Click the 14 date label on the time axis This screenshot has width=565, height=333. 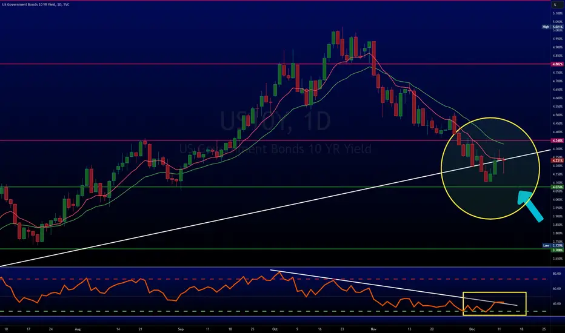coord(118,329)
